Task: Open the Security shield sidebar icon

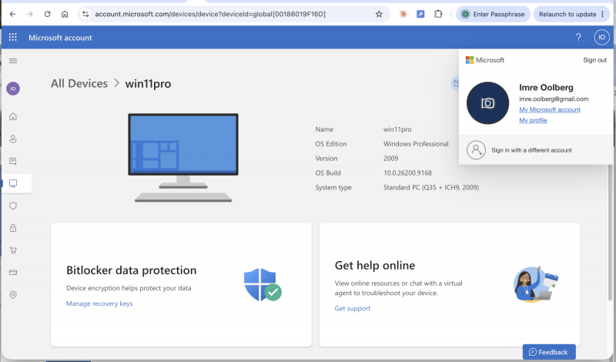Action: pos(13,206)
